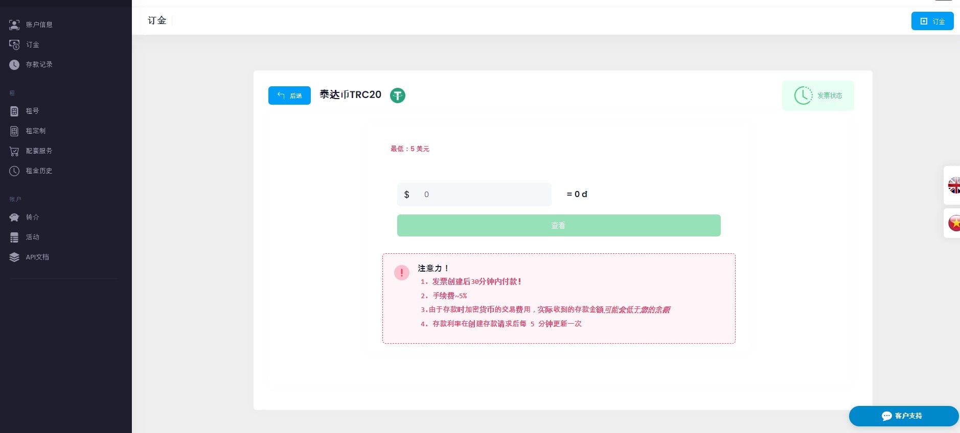Screen dimensions: 960x433
Task: Click the account info icon in sidebar
Action: tap(14, 25)
